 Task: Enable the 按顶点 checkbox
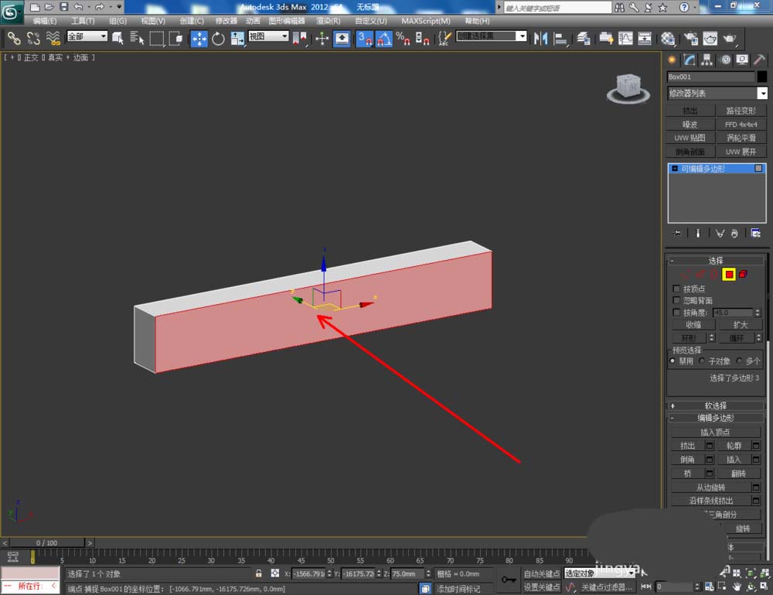(x=676, y=289)
